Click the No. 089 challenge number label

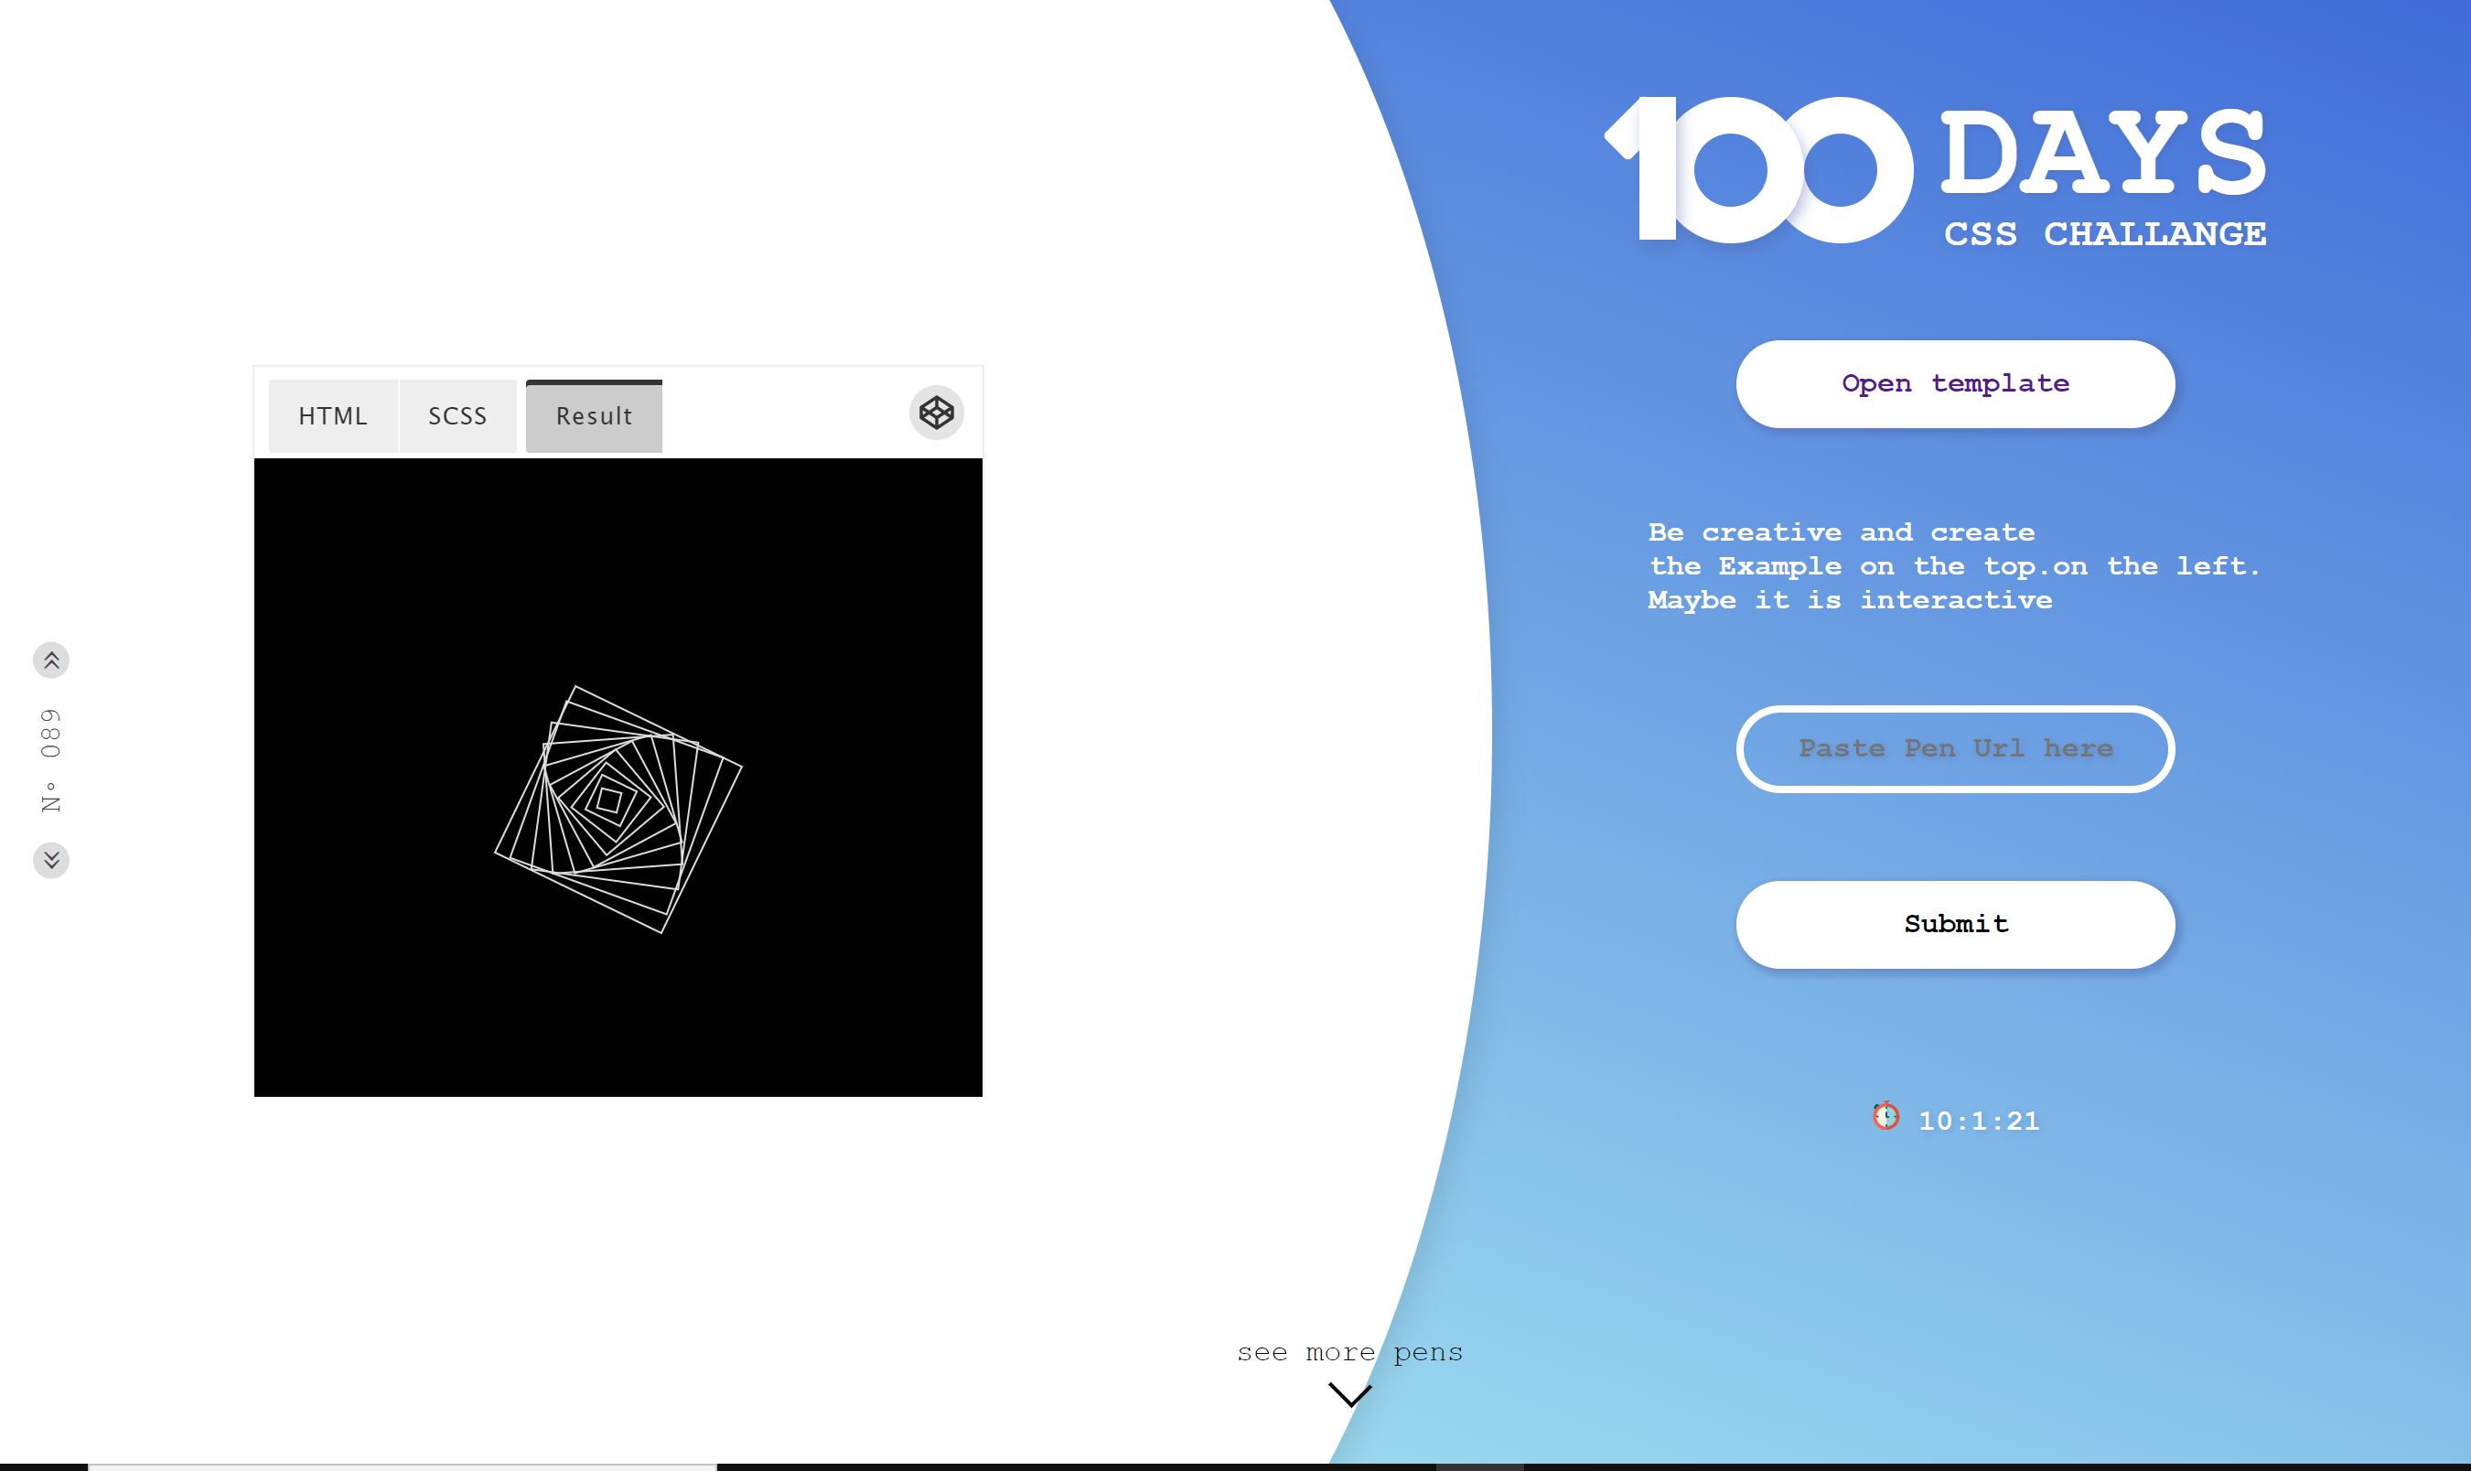click(50, 760)
